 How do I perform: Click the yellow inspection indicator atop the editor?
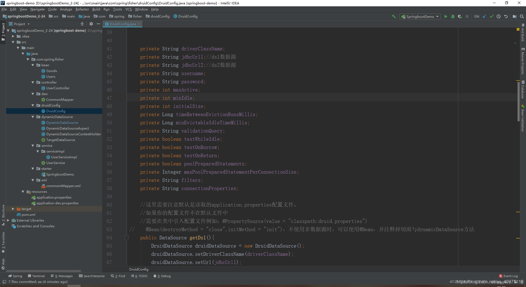pyautogui.click(x=518, y=29)
